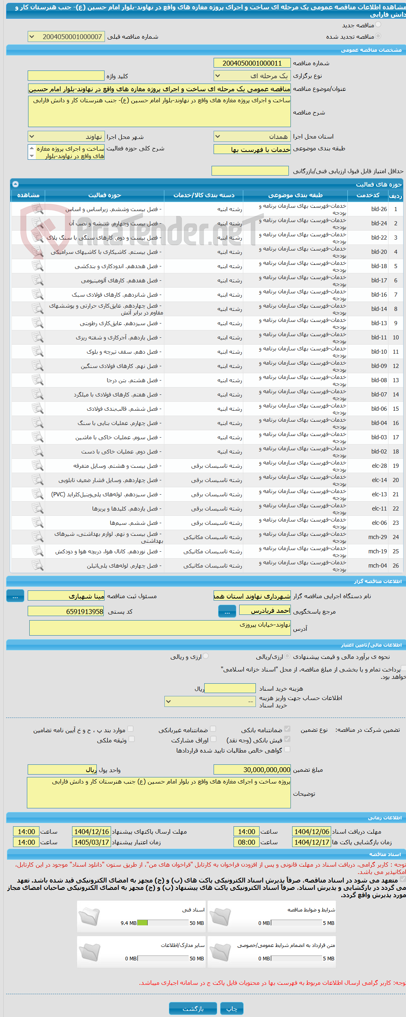Toggle the اوراق مشارکت checkbox
406x1017 pixels.
[x=213, y=739]
